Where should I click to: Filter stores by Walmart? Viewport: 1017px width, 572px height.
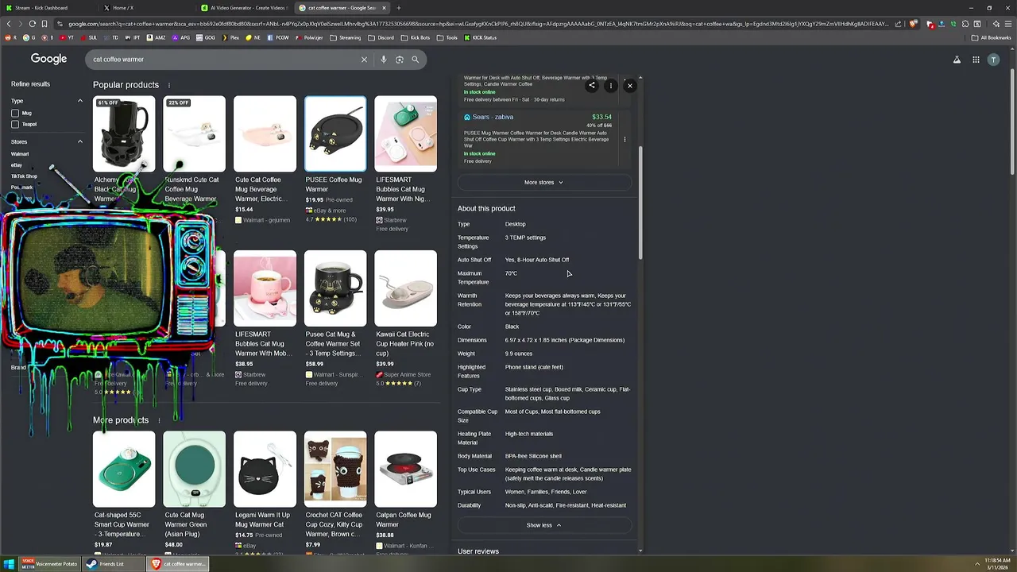tap(20, 154)
